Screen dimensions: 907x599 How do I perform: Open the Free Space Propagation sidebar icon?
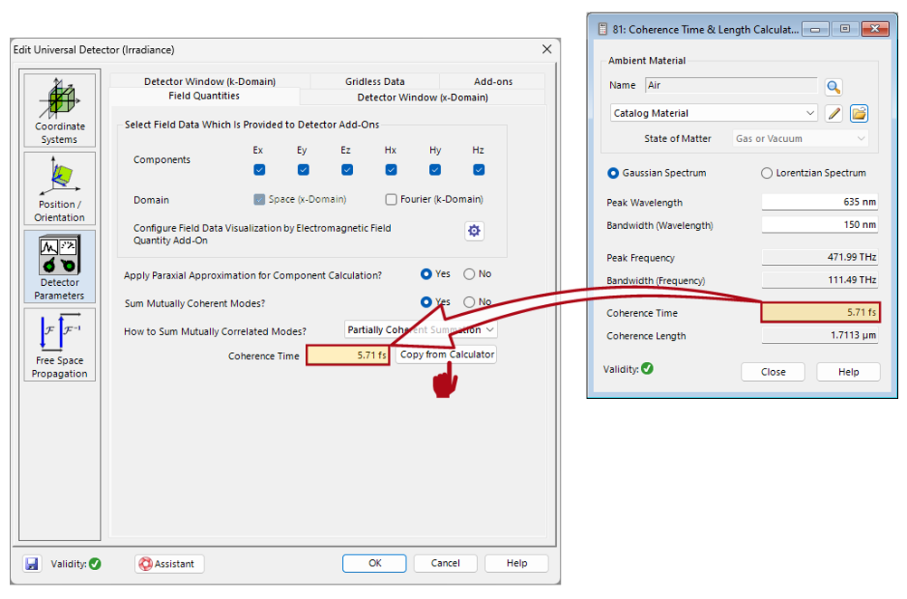60,345
